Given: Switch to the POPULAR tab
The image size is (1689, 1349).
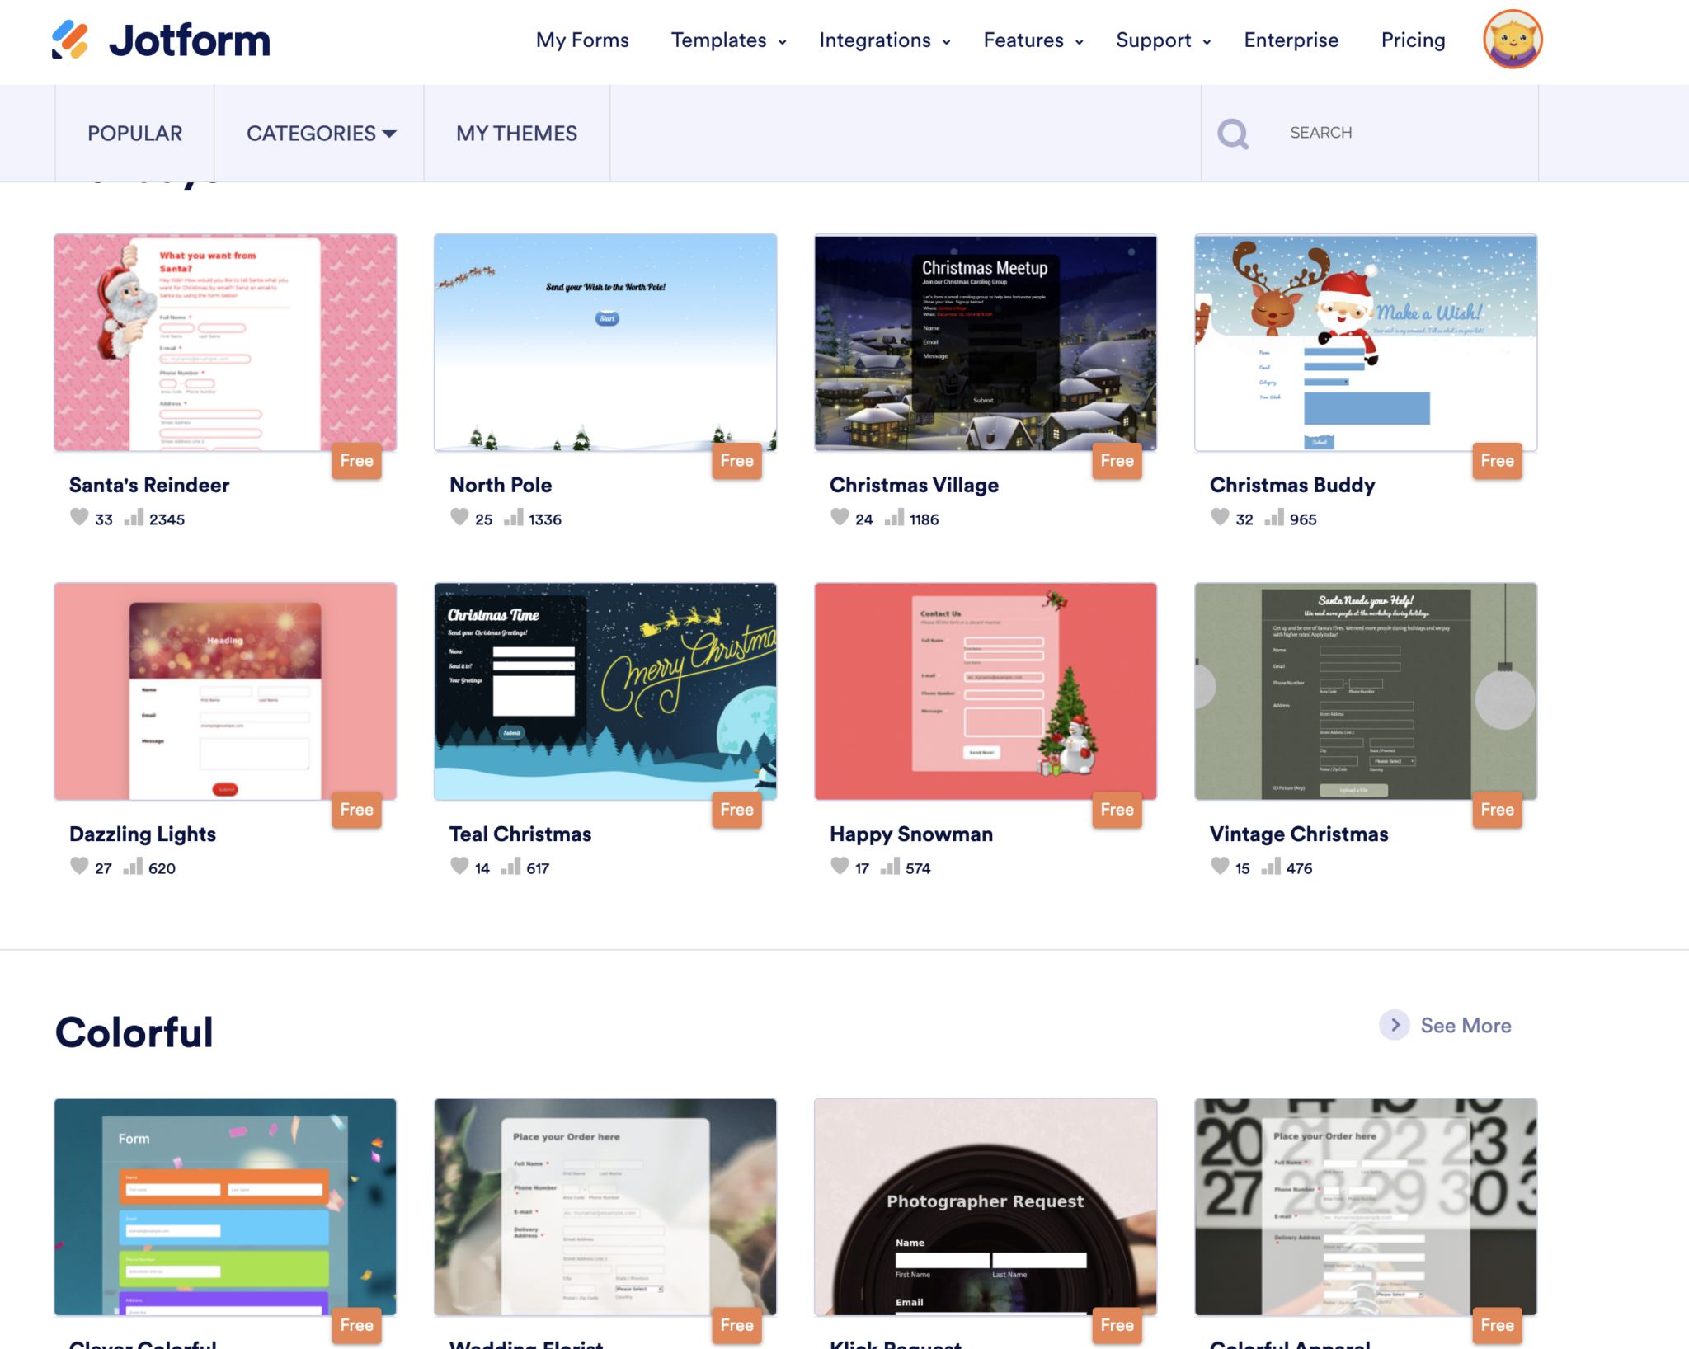Looking at the screenshot, I should tap(134, 133).
